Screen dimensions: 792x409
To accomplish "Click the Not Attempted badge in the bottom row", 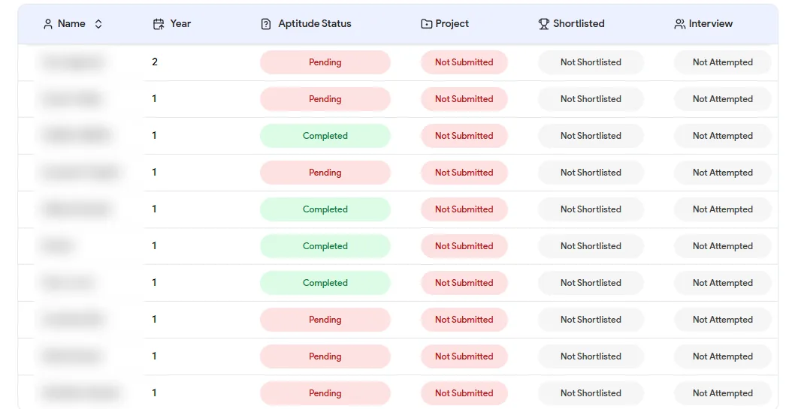I will 723,393.
